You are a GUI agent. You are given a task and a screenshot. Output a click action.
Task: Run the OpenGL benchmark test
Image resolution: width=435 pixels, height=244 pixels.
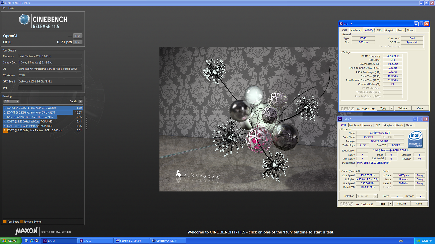[x=78, y=36]
